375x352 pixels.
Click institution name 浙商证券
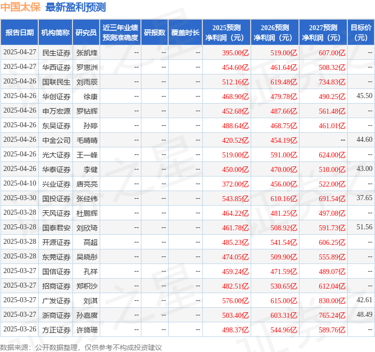[56, 315]
